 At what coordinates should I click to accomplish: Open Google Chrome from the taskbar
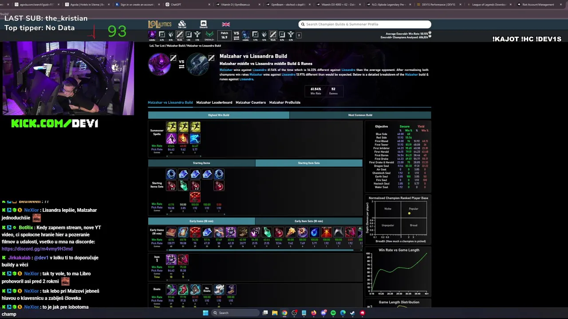[284, 313]
